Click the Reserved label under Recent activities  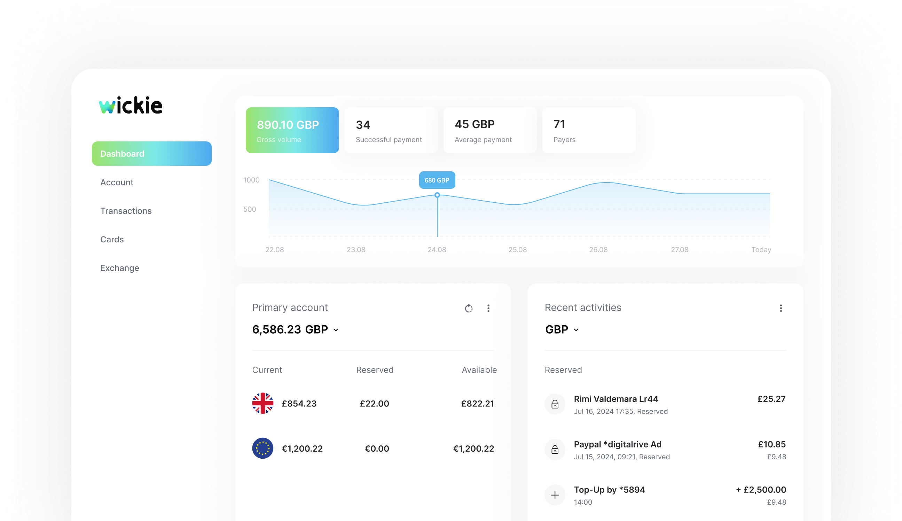tap(563, 370)
